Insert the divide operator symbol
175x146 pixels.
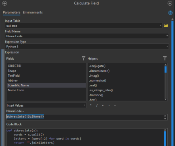pos(97,105)
